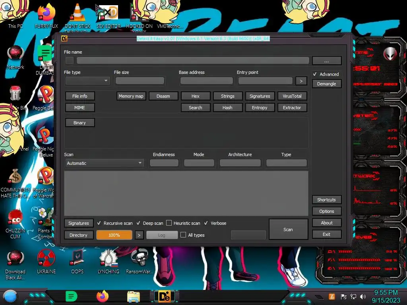The height and width of the screenshot is (305, 407).
Task: Open the UKRAINE radiation desktop icon
Action: click(46, 262)
